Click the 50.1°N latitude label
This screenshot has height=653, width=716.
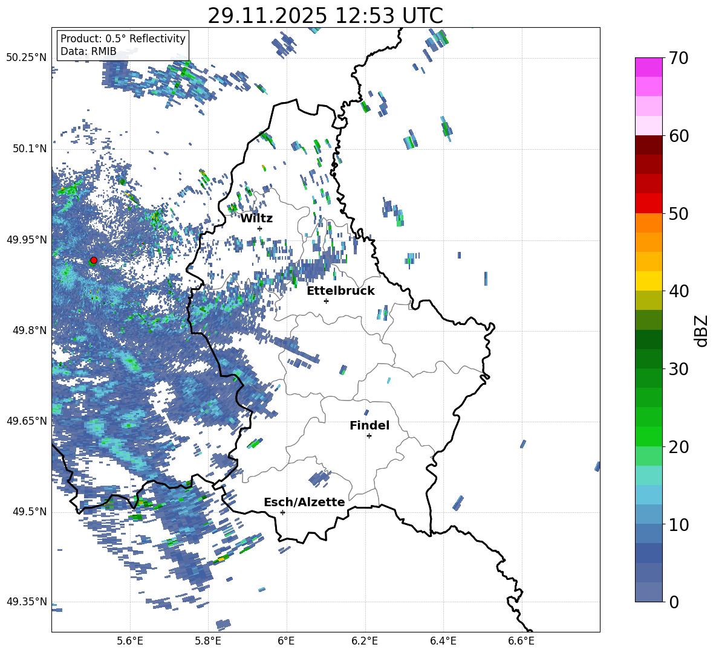coord(30,149)
